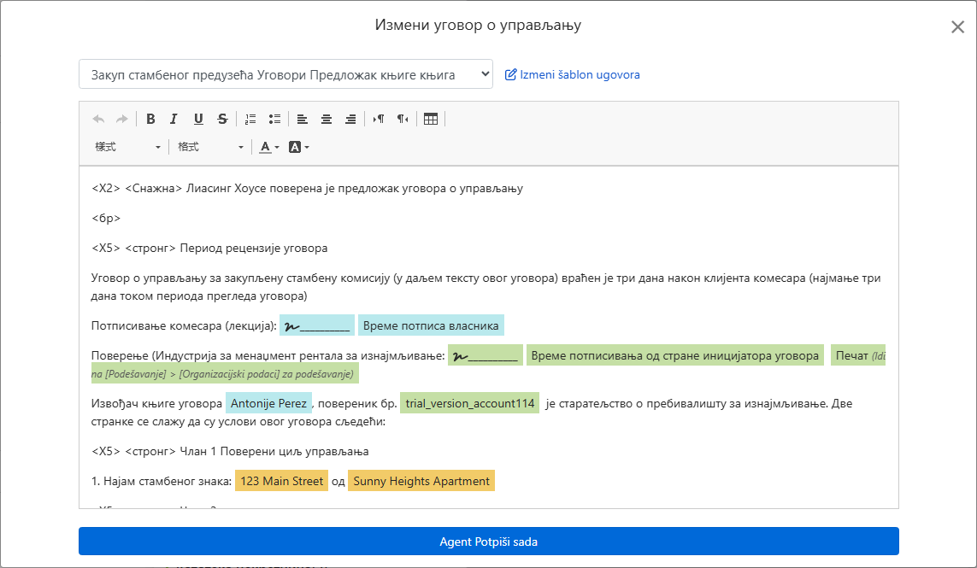977x568 pixels.
Task: Open the text color picker
Action: [x=269, y=147]
